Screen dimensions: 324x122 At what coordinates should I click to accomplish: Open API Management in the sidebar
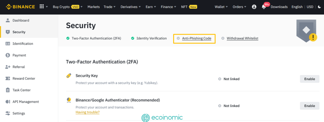pyautogui.click(x=29, y=102)
